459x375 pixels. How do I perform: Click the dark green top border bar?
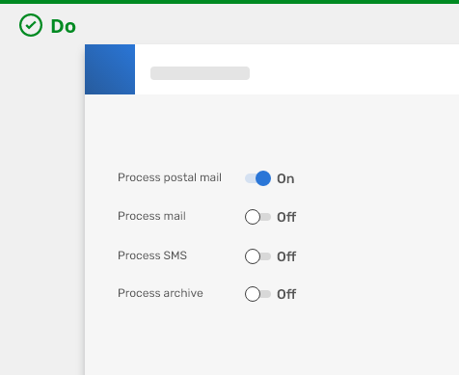tap(229, 2)
